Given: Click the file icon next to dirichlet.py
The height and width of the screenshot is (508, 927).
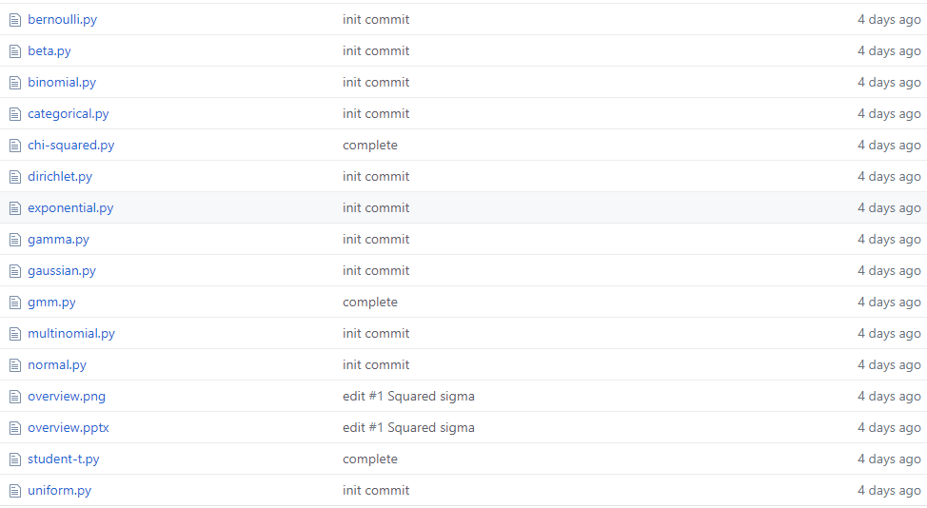Looking at the screenshot, I should pyautogui.click(x=15, y=177).
